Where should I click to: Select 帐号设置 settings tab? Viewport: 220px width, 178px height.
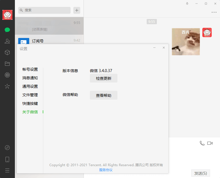(x=30, y=69)
